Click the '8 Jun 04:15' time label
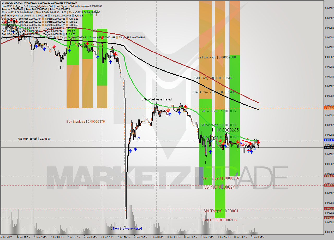The image size is (334, 240). click(x=174, y=237)
